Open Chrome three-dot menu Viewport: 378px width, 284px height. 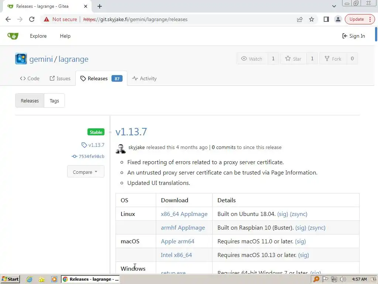click(x=370, y=19)
